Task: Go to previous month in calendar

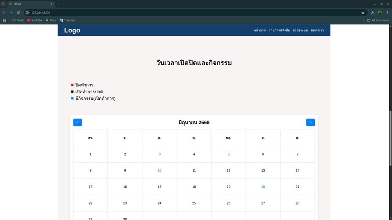Action: coord(78,123)
